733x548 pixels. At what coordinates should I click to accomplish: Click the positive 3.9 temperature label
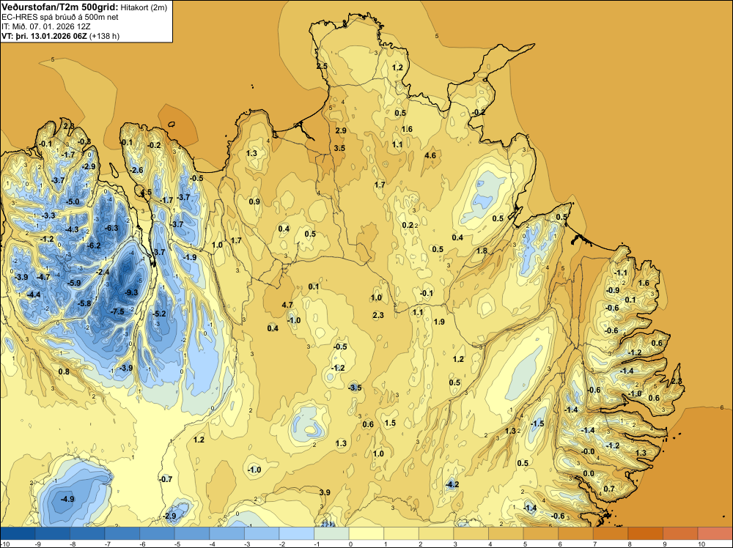(x=325, y=492)
